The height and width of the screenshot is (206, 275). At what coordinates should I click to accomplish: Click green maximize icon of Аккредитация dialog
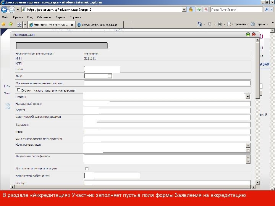pos(248,34)
